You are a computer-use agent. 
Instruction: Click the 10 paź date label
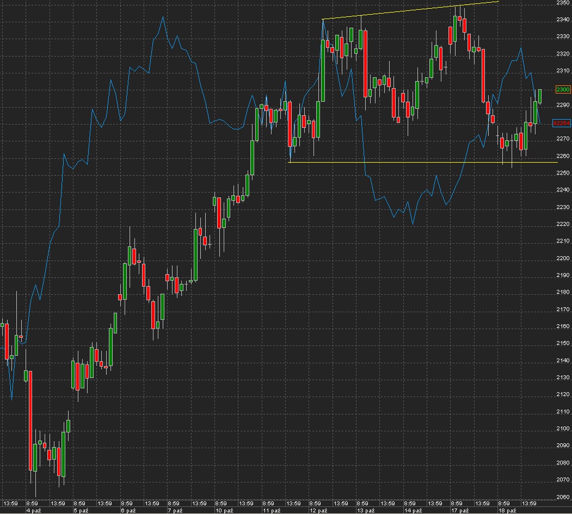223,511
